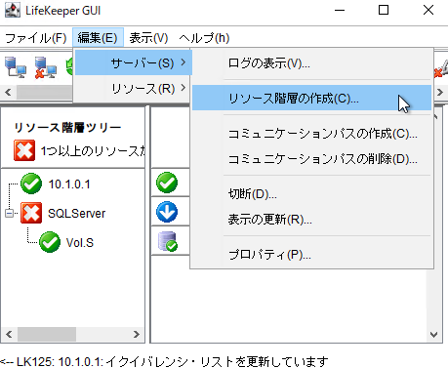Click green check icon next to 10.1.0.1
Image resolution: width=448 pixels, height=368 pixels.
point(31,184)
